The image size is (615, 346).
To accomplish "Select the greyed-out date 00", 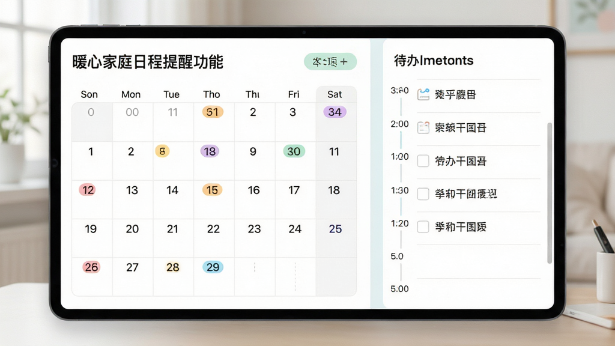I will tap(132, 112).
